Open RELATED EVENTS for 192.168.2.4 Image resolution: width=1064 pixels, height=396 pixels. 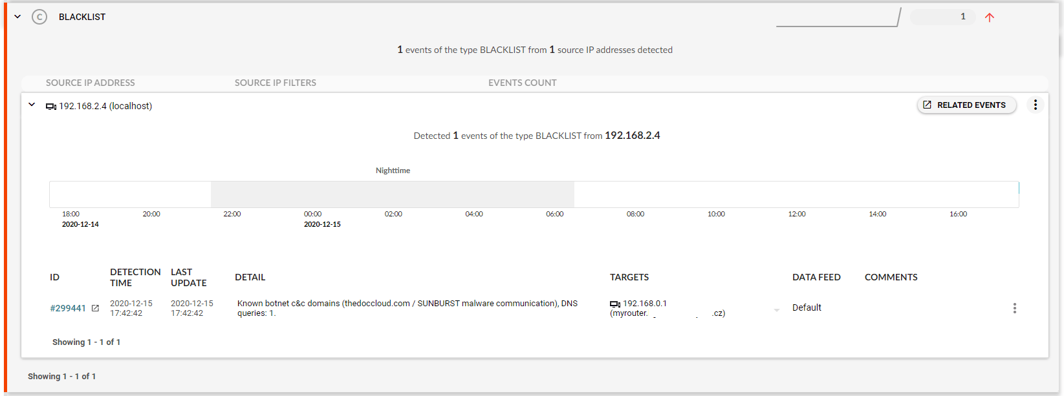coord(966,105)
